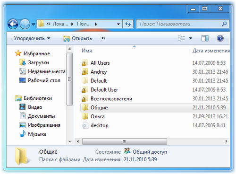Open the Упорядочить dropdown menu
This screenshot has width=236, height=174.
click(x=32, y=38)
